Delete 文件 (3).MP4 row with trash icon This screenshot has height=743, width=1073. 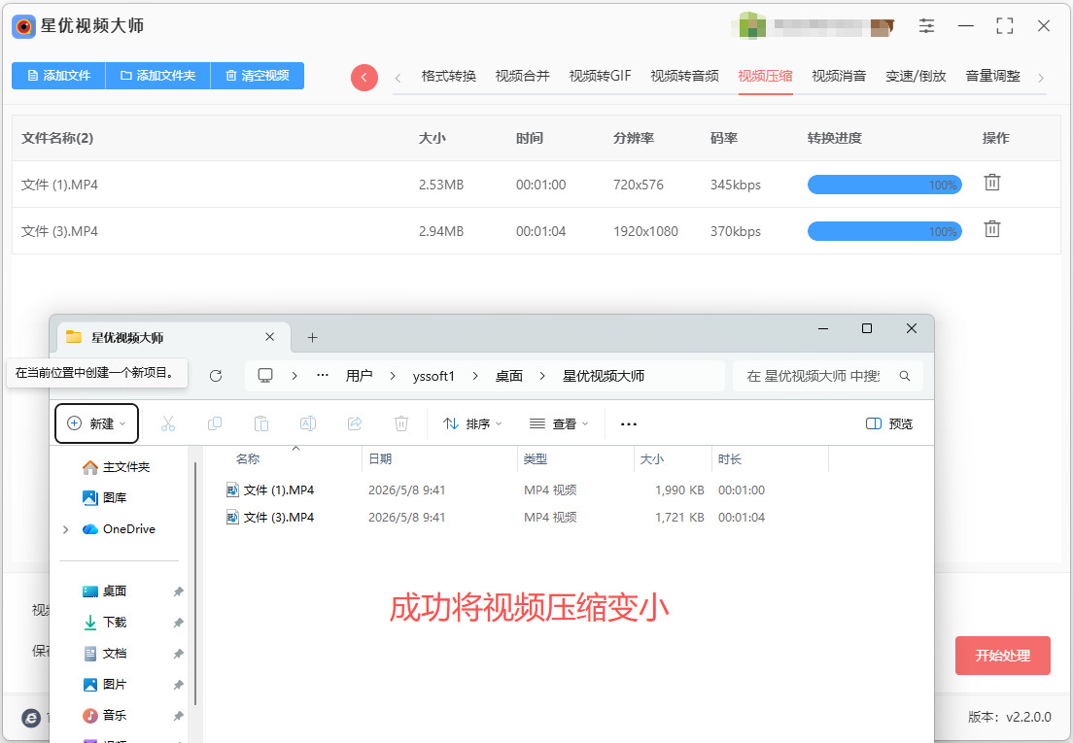tap(992, 229)
